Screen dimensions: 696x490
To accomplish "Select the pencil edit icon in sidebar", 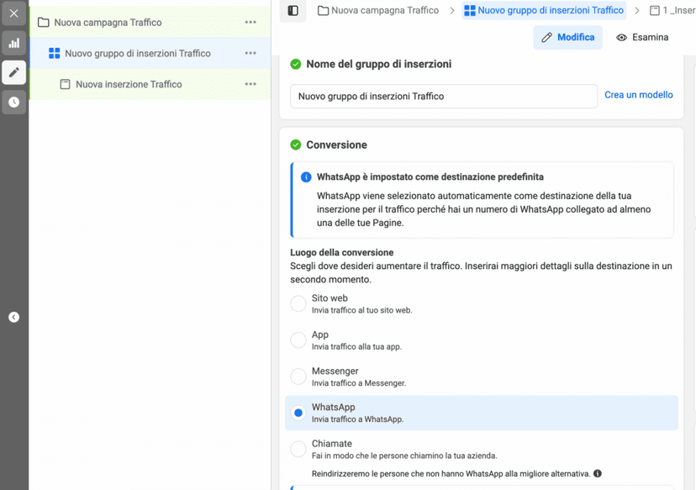I will pos(13,72).
